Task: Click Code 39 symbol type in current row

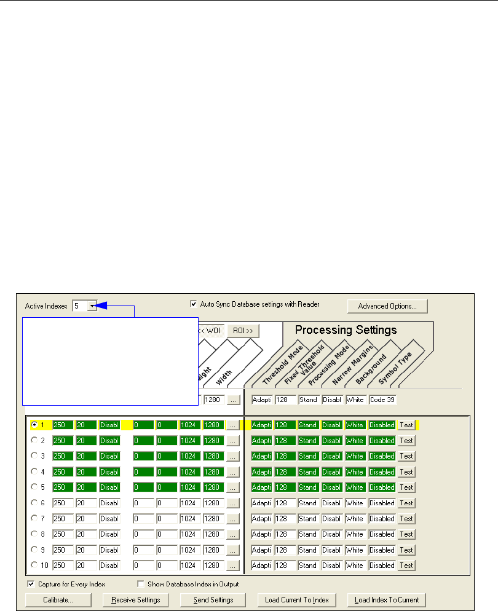Action: (383, 400)
